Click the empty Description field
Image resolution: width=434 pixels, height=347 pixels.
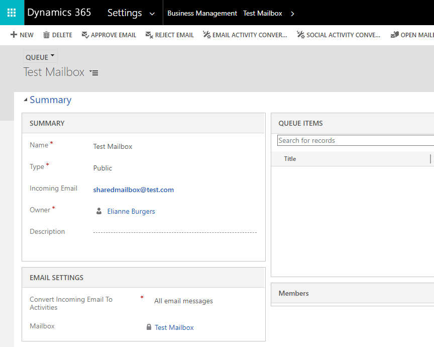pyautogui.click(x=175, y=232)
